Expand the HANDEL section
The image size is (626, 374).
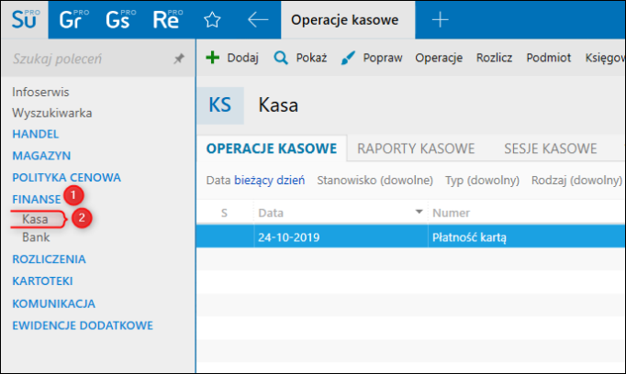(x=36, y=134)
